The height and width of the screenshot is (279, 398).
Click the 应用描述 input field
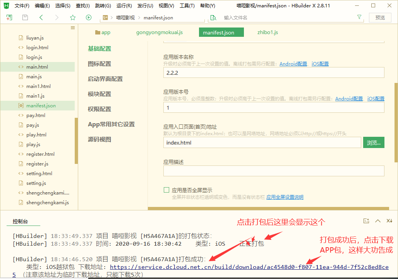[274, 171]
